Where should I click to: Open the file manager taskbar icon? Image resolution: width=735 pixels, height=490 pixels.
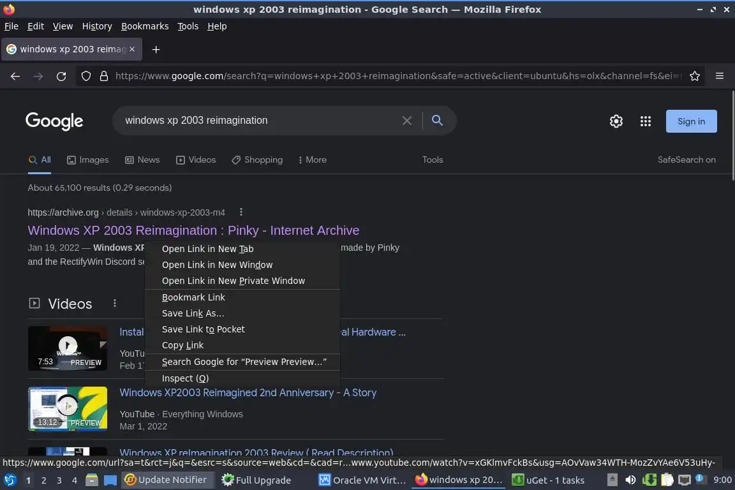[x=92, y=480]
